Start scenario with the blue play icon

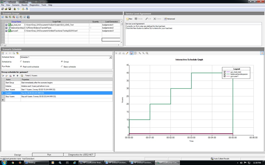(x=3, y=17)
